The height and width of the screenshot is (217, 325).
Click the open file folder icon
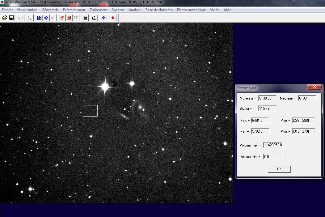pyautogui.click(x=5, y=18)
